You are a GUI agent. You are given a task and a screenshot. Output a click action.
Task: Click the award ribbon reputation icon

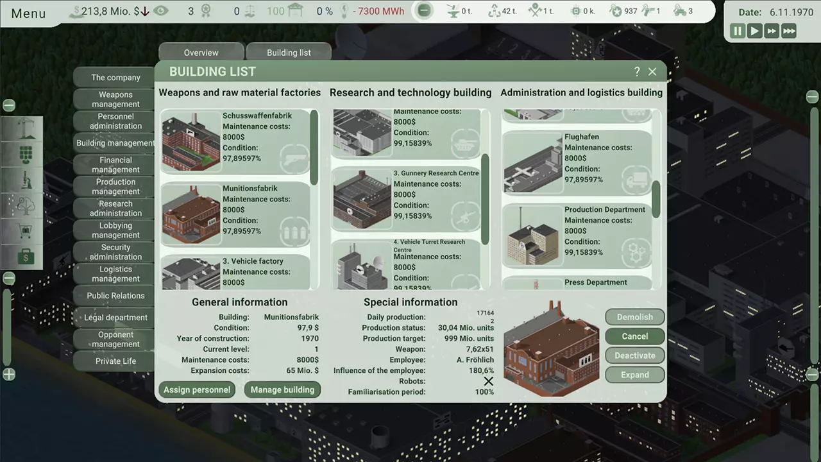tap(206, 11)
